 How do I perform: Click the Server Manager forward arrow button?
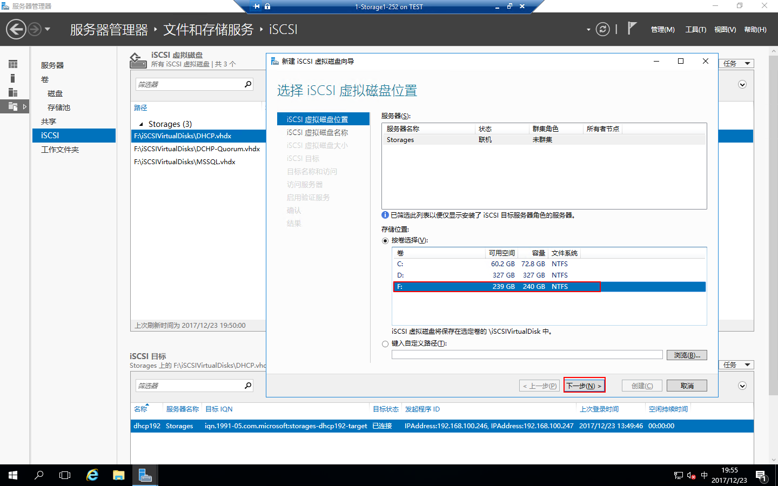pyautogui.click(x=35, y=29)
